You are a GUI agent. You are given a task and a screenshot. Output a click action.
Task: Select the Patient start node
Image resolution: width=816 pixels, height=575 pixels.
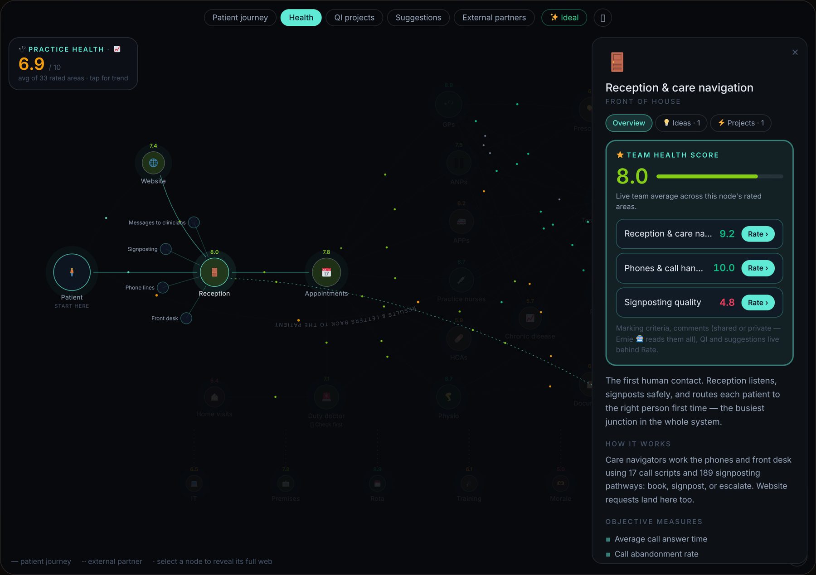pos(72,272)
